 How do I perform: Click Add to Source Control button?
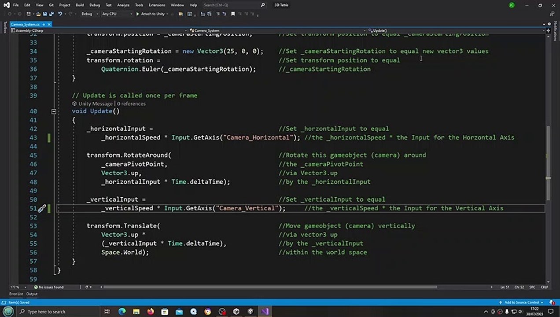coord(521,302)
